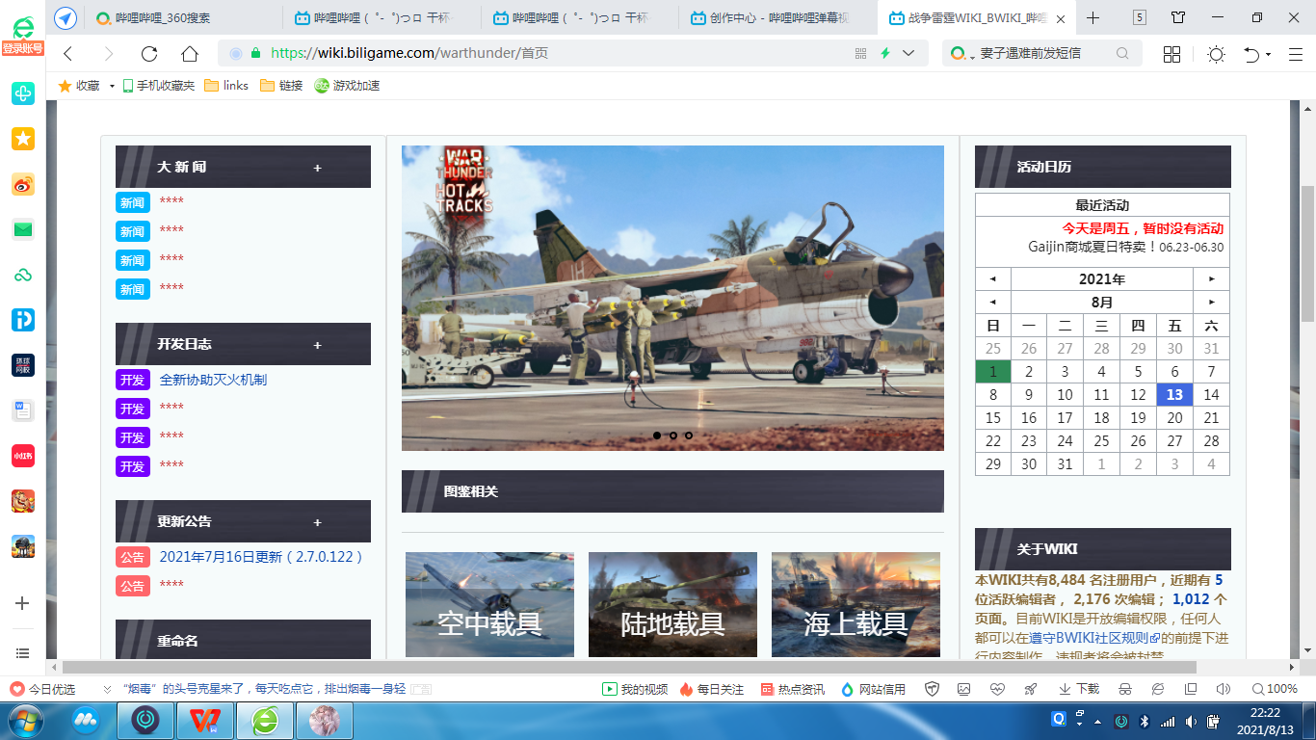
Task: Click the Bluetooth icon in system tray
Action: [x=1145, y=721]
